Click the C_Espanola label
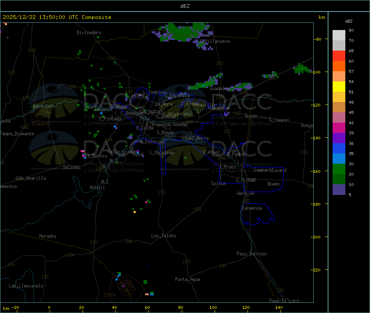This screenshot has height=313, width=370. pos(178,95)
